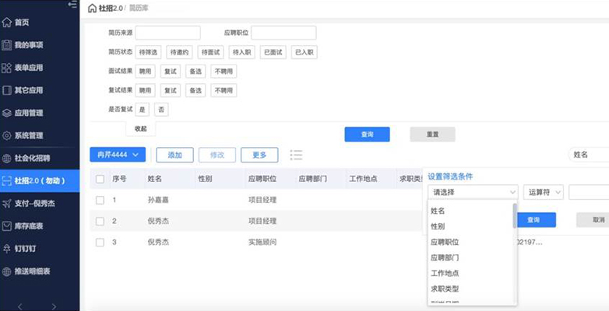Expand the 冉芹4444 blue dropdown
Viewport: 609px width, 311px height.
click(117, 155)
